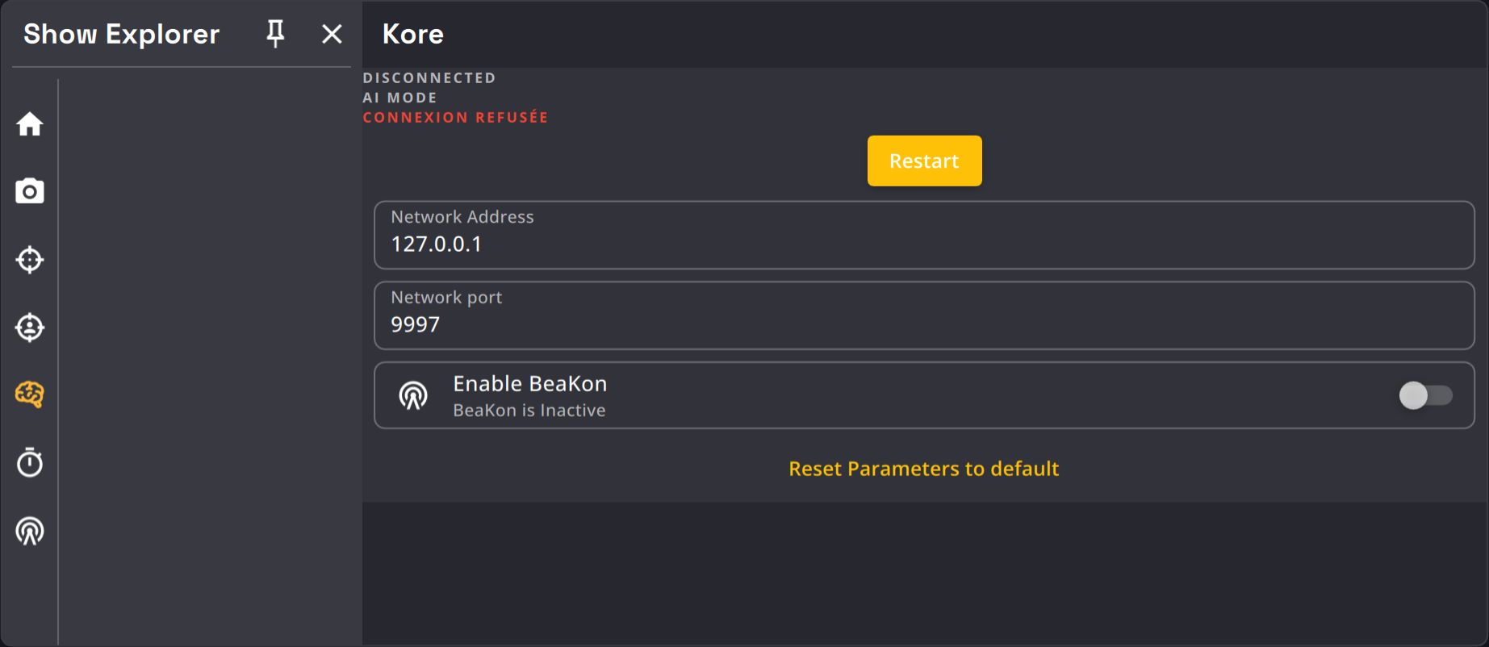Toggle the Enable BeaKon switch
The height and width of the screenshot is (647, 1489).
pos(1425,395)
